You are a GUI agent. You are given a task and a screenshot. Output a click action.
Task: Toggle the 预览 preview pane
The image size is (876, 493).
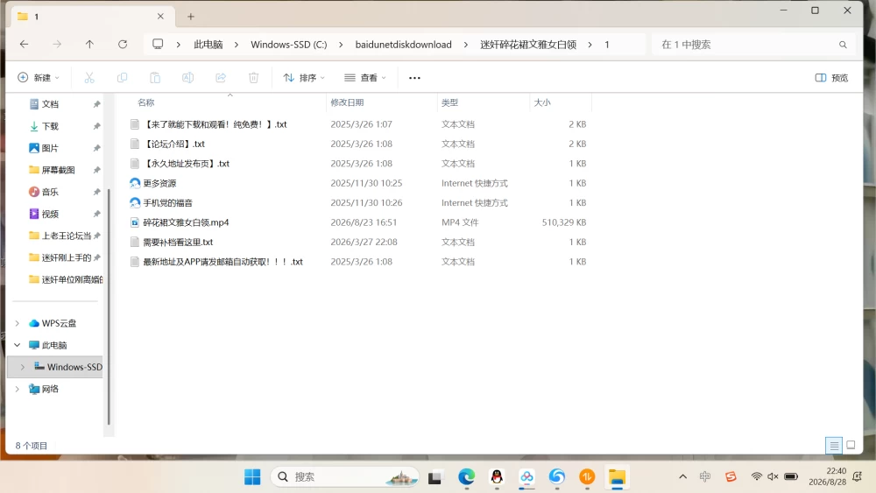point(831,78)
